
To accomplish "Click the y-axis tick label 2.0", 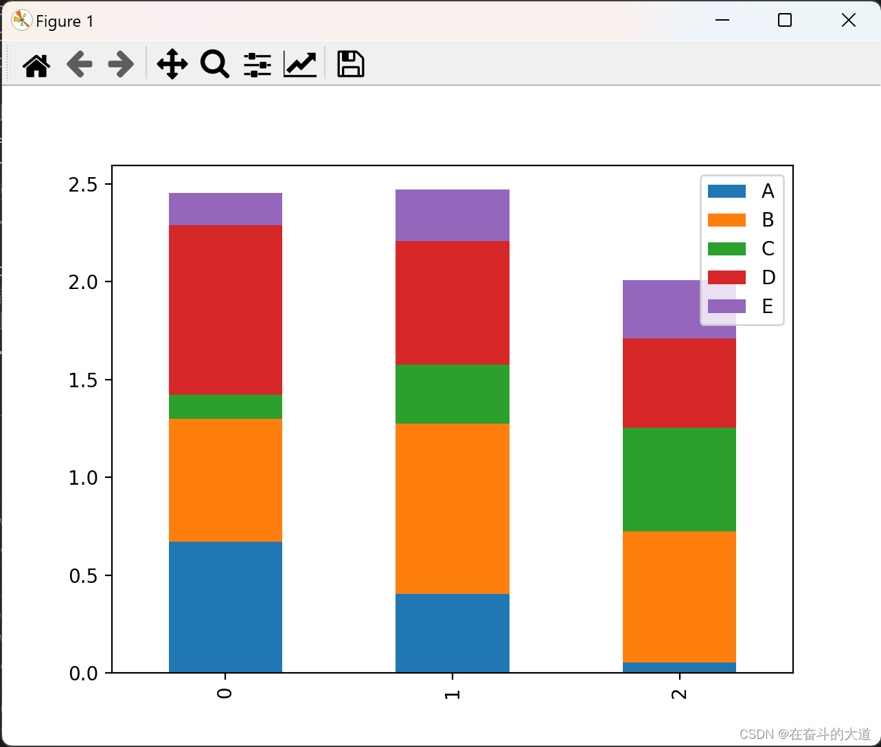I will point(83,282).
